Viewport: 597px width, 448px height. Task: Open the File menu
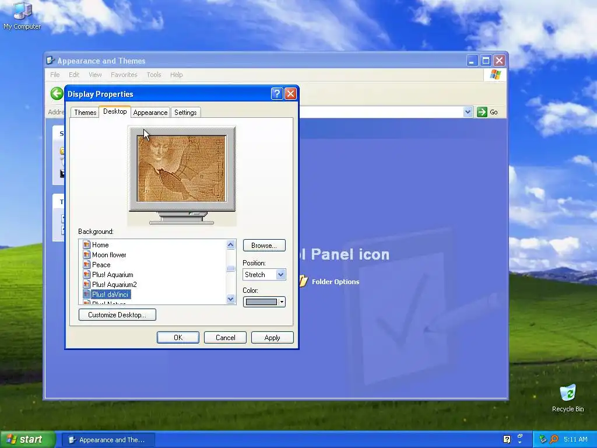55,75
